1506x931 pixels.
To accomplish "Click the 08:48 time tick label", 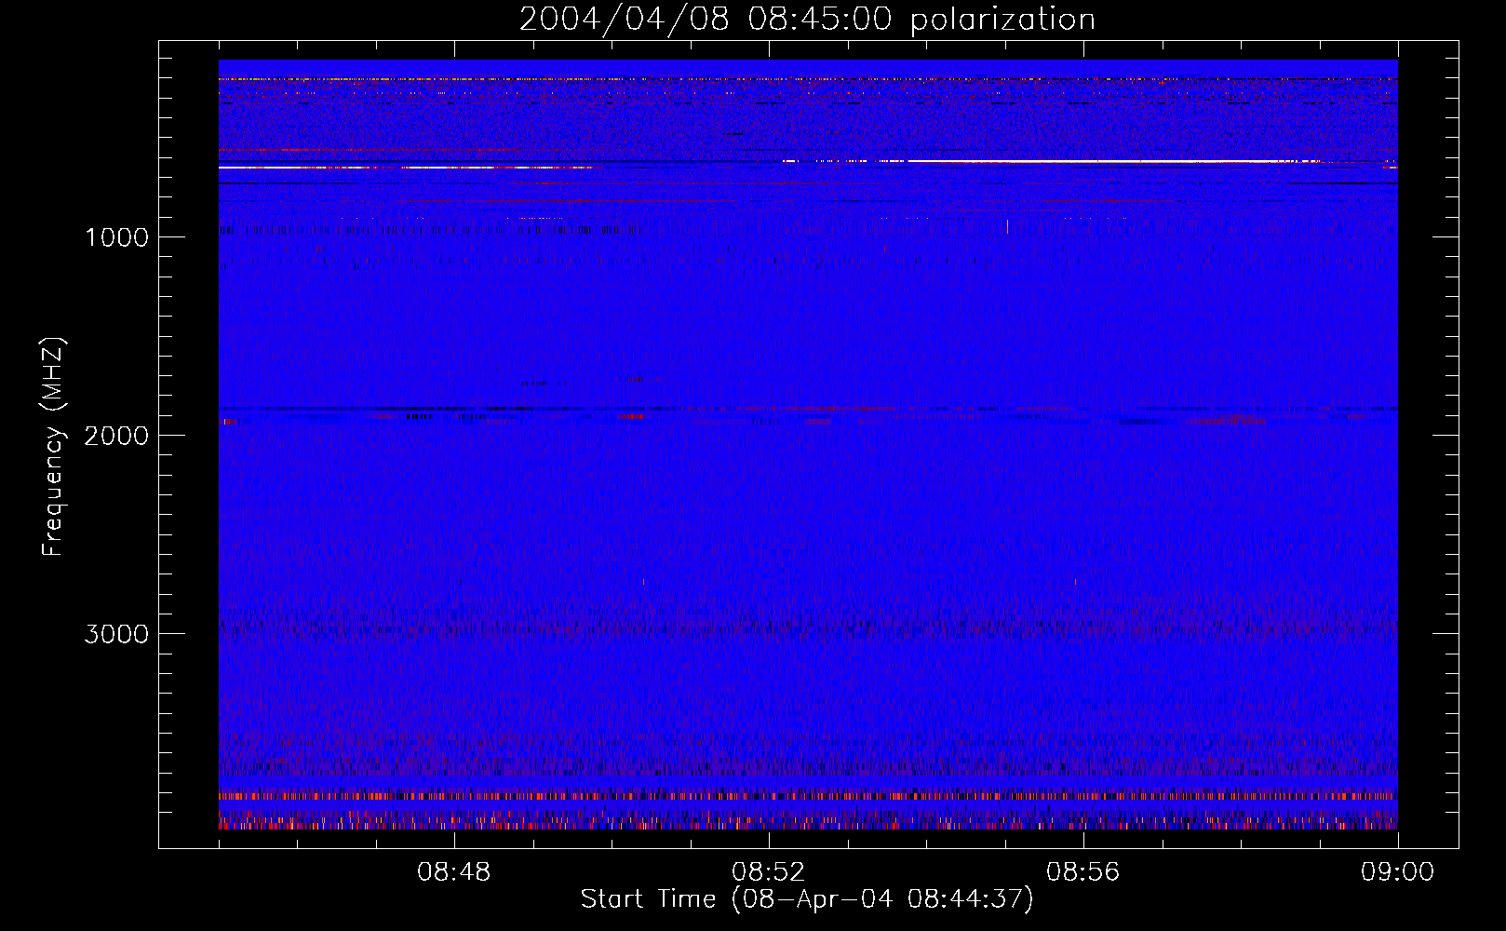I will [454, 872].
